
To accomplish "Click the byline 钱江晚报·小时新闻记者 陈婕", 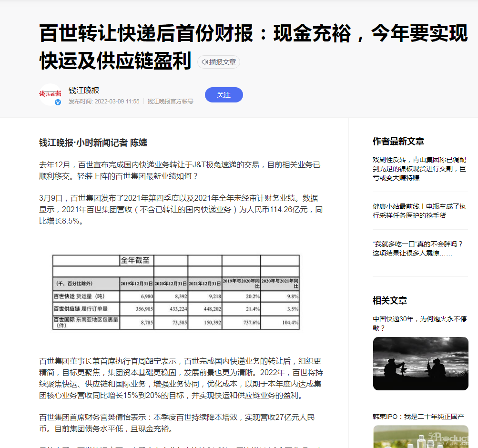I will 93,143.
